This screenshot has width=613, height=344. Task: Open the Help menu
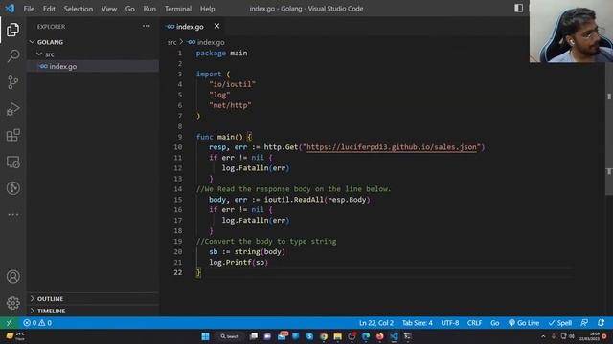pyautogui.click(x=208, y=9)
